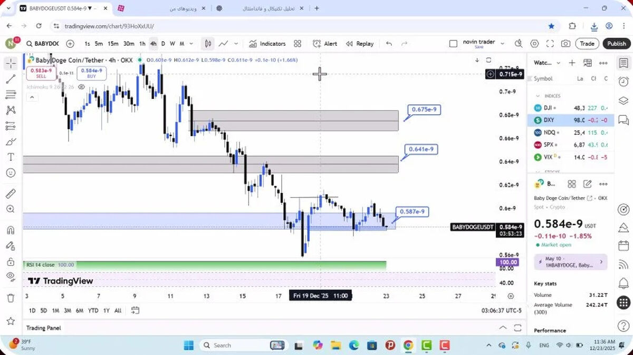Activate the zoom in tool
Screen dimensions: 633x355
(11, 209)
